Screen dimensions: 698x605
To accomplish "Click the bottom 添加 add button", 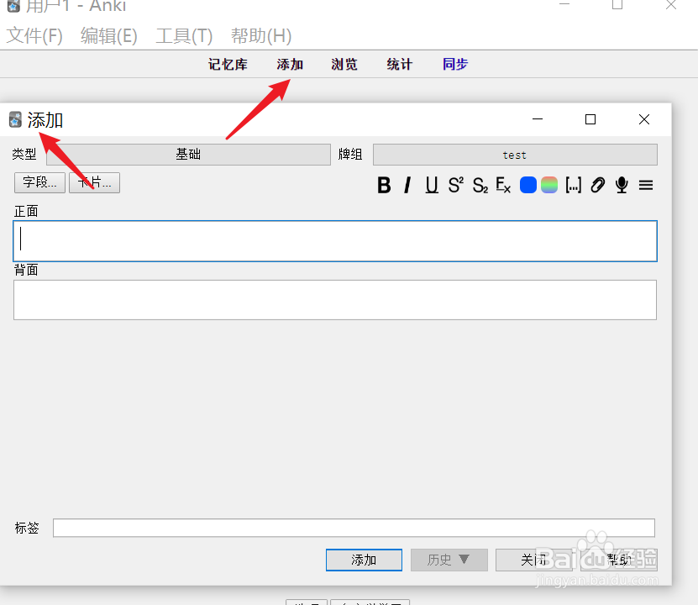I will pyautogui.click(x=364, y=560).
